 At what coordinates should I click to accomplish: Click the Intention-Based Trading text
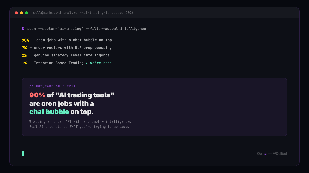coord(59,63)
